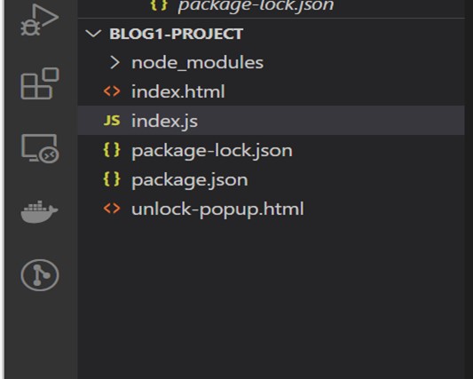Open the Docker view
Screen dimensions: 473x379
pyautogui.click(x=39, y=212)
